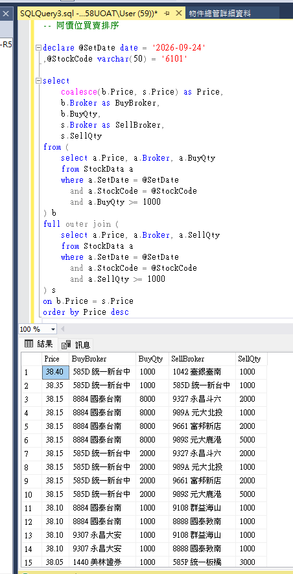The image size is (293, 574).
Task: Select 9327 永昌斗六 in row 3
Action: (x=202, y=399)
